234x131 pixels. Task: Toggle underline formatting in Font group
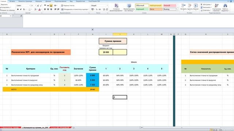coord(24,9)
